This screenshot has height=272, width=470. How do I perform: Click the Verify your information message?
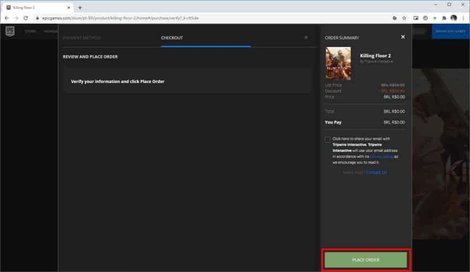click(117, 81)
